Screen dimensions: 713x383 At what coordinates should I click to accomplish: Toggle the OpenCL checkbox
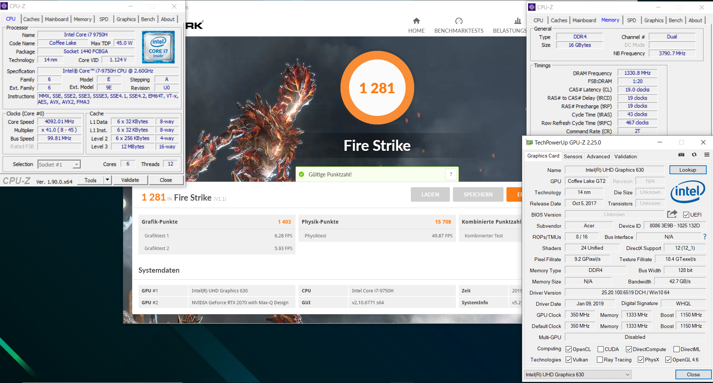[569, 349]
